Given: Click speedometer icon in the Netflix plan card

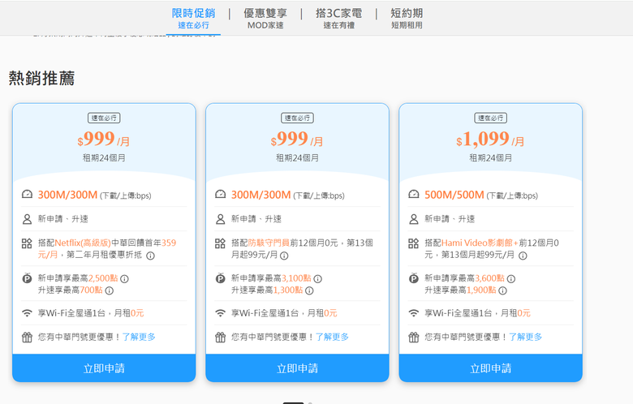Looking at the screenshot, I should pyautogui.click(x=27, y=195).
